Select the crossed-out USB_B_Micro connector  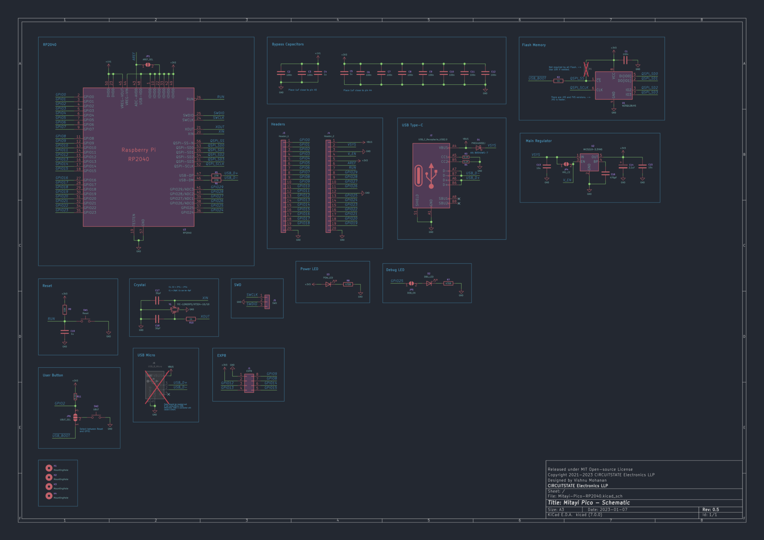pyautogui.click(x=155, y=385)
